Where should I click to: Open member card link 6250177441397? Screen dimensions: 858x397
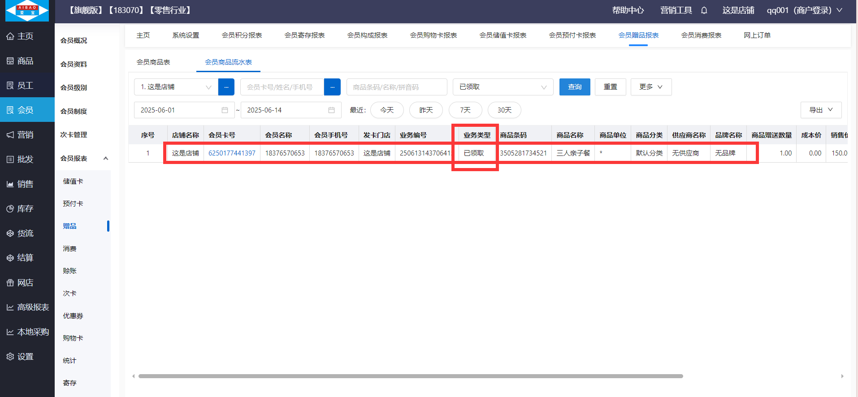click(232, 153)
